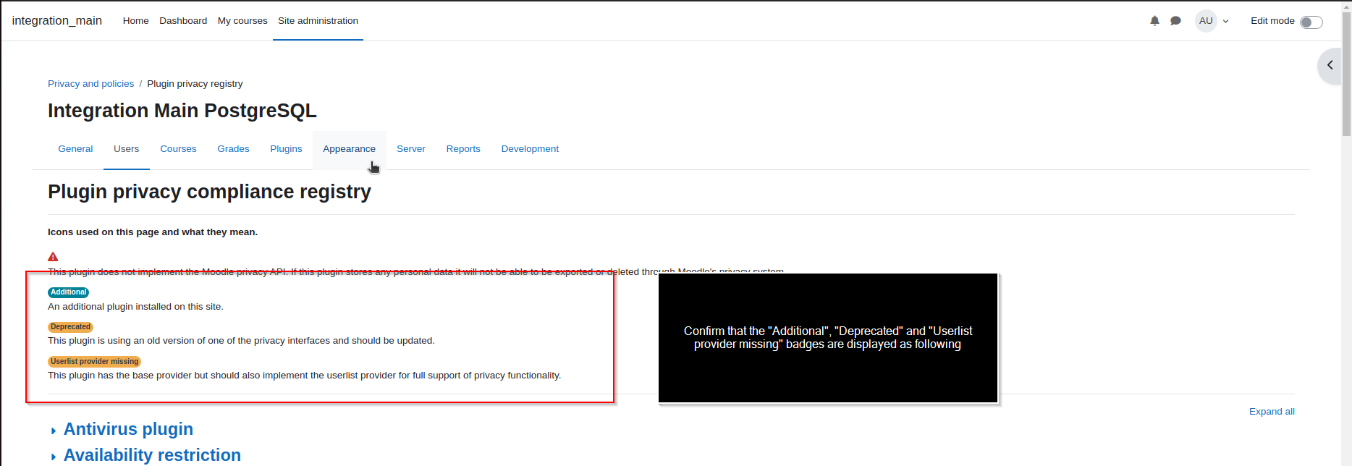Open the block drawer chevron button
This screenshot has width=1352, height=466.
[x=1330, y=65]
